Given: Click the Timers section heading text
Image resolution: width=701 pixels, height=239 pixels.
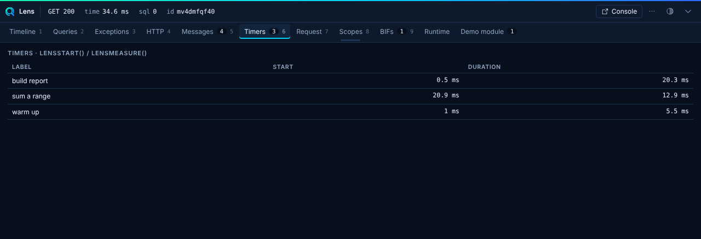Looking at the screenshot, I should (x=77, y=53).
